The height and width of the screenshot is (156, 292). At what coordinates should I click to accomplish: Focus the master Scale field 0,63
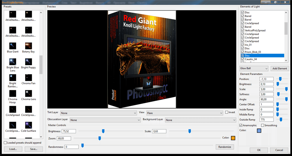(159, 131)
